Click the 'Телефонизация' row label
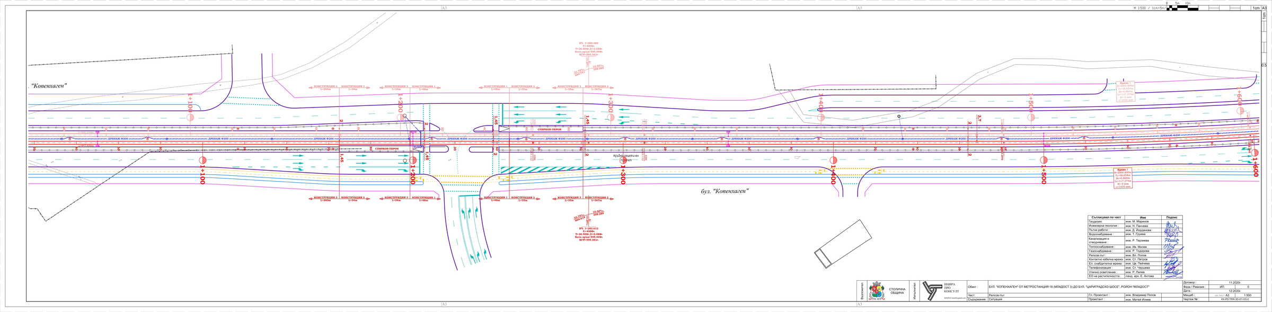This screenshot has width=1272, height=312. [x=1101, y=268]
